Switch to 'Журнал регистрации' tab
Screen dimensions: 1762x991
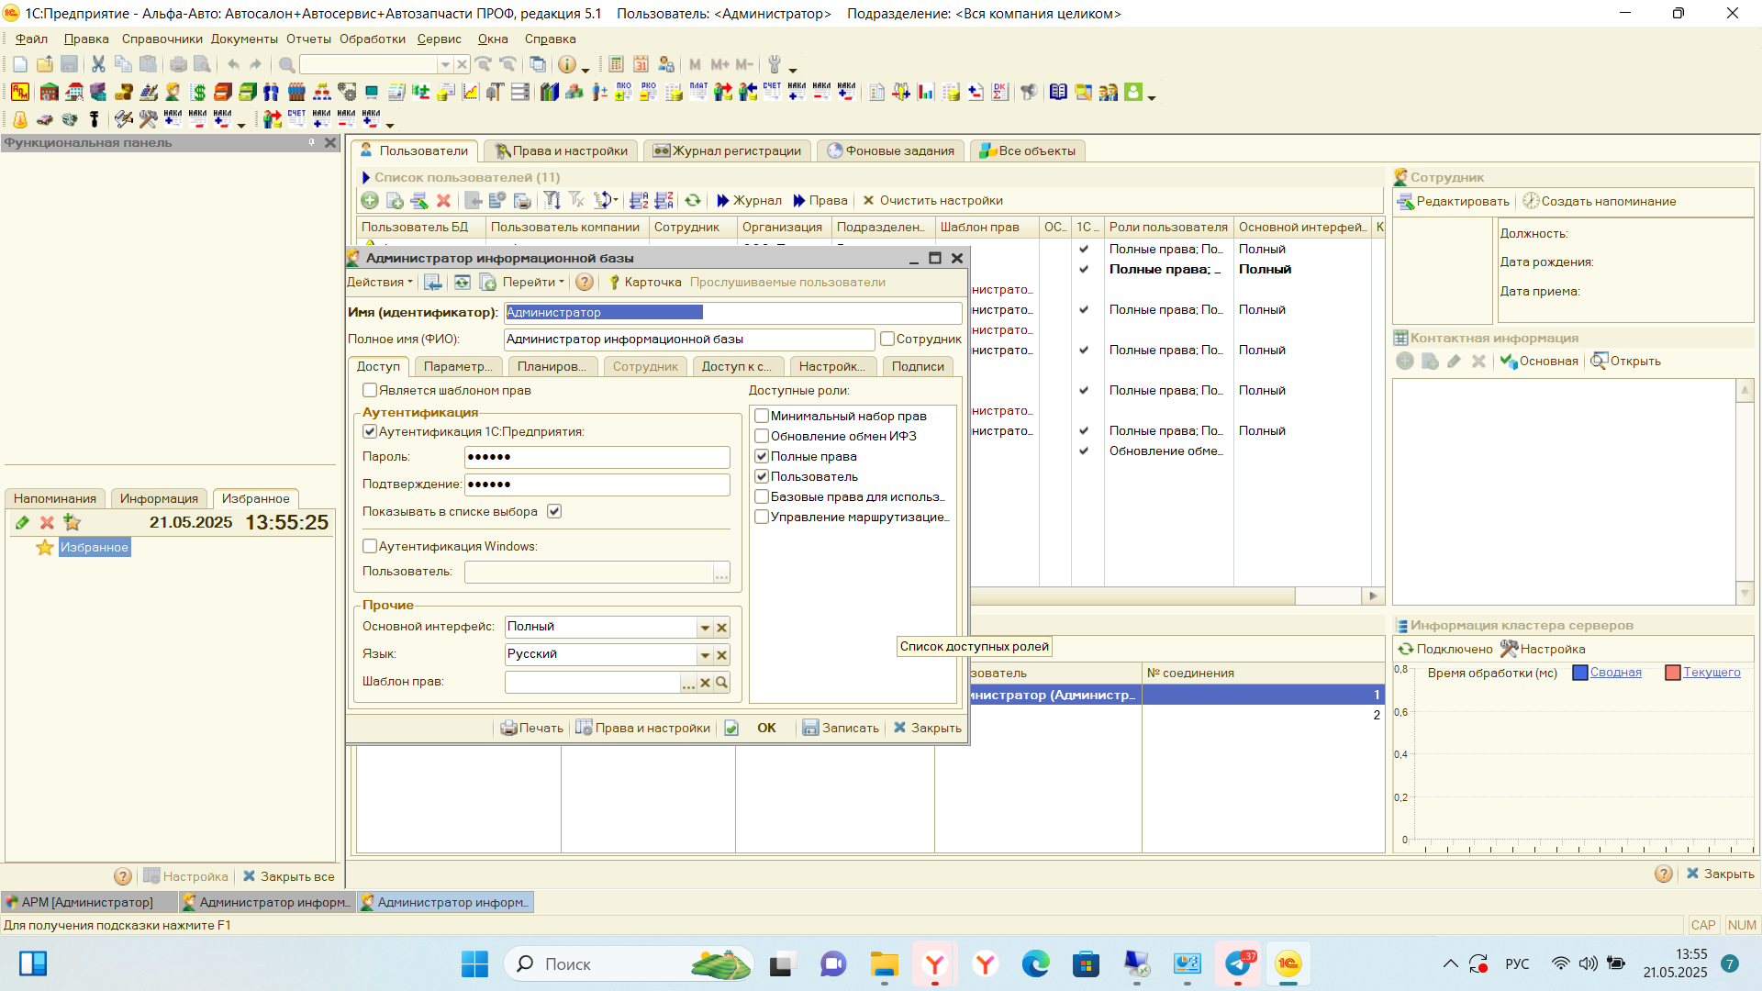(727, 150)
